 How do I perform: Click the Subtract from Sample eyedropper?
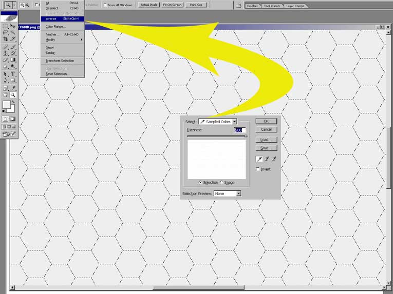(274, 159)
